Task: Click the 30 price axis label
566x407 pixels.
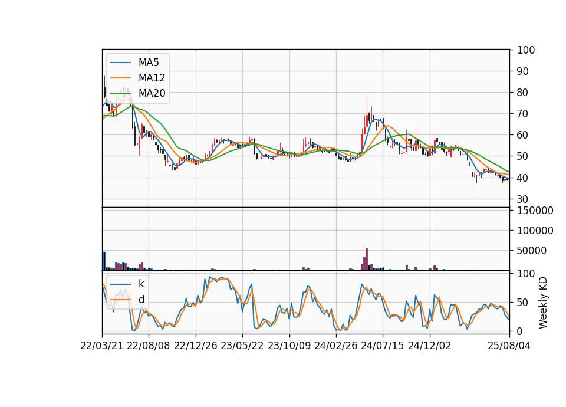Action: tap(523, 199)
